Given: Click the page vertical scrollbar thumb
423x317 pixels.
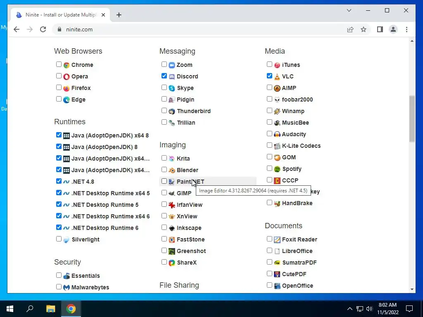Looking at the screenshot, I should pos(412,118).
